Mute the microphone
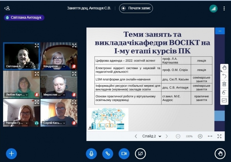Screen dimensions: 231x162 point(91,154)
